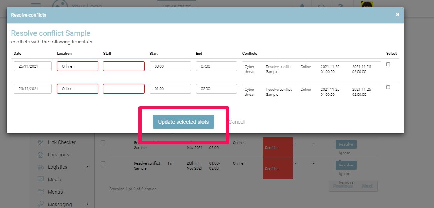Click the Locations pin icon
This screenshot has height=208, width=434.
tap(40, 155)
